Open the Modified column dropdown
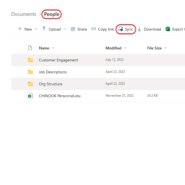Viewport: 185px width, 185px height. coord(125,48)
